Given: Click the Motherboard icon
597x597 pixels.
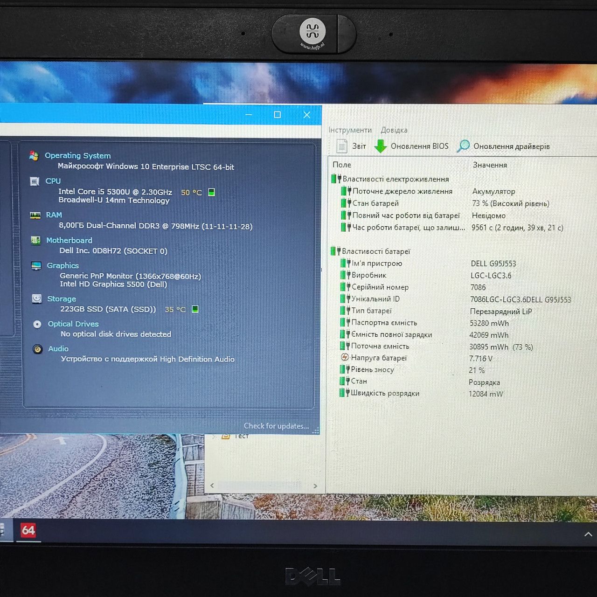Looking at the screenshot, I should [x=35, y=240].
